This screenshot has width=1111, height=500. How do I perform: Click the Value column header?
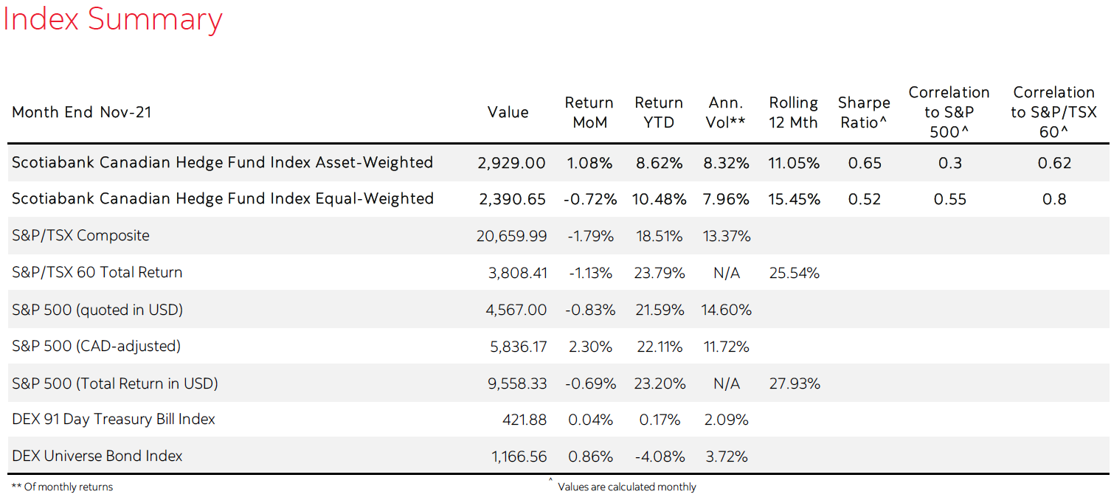(x=508, y=112)
